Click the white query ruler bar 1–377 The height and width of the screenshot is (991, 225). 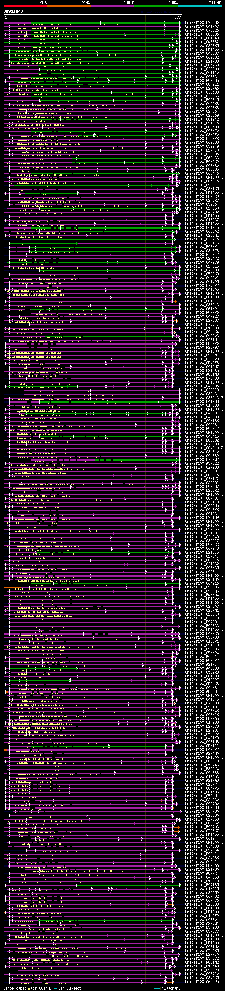[93, 15]
